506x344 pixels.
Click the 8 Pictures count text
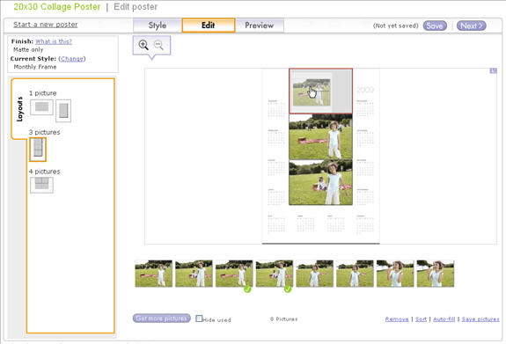[283, 319]
